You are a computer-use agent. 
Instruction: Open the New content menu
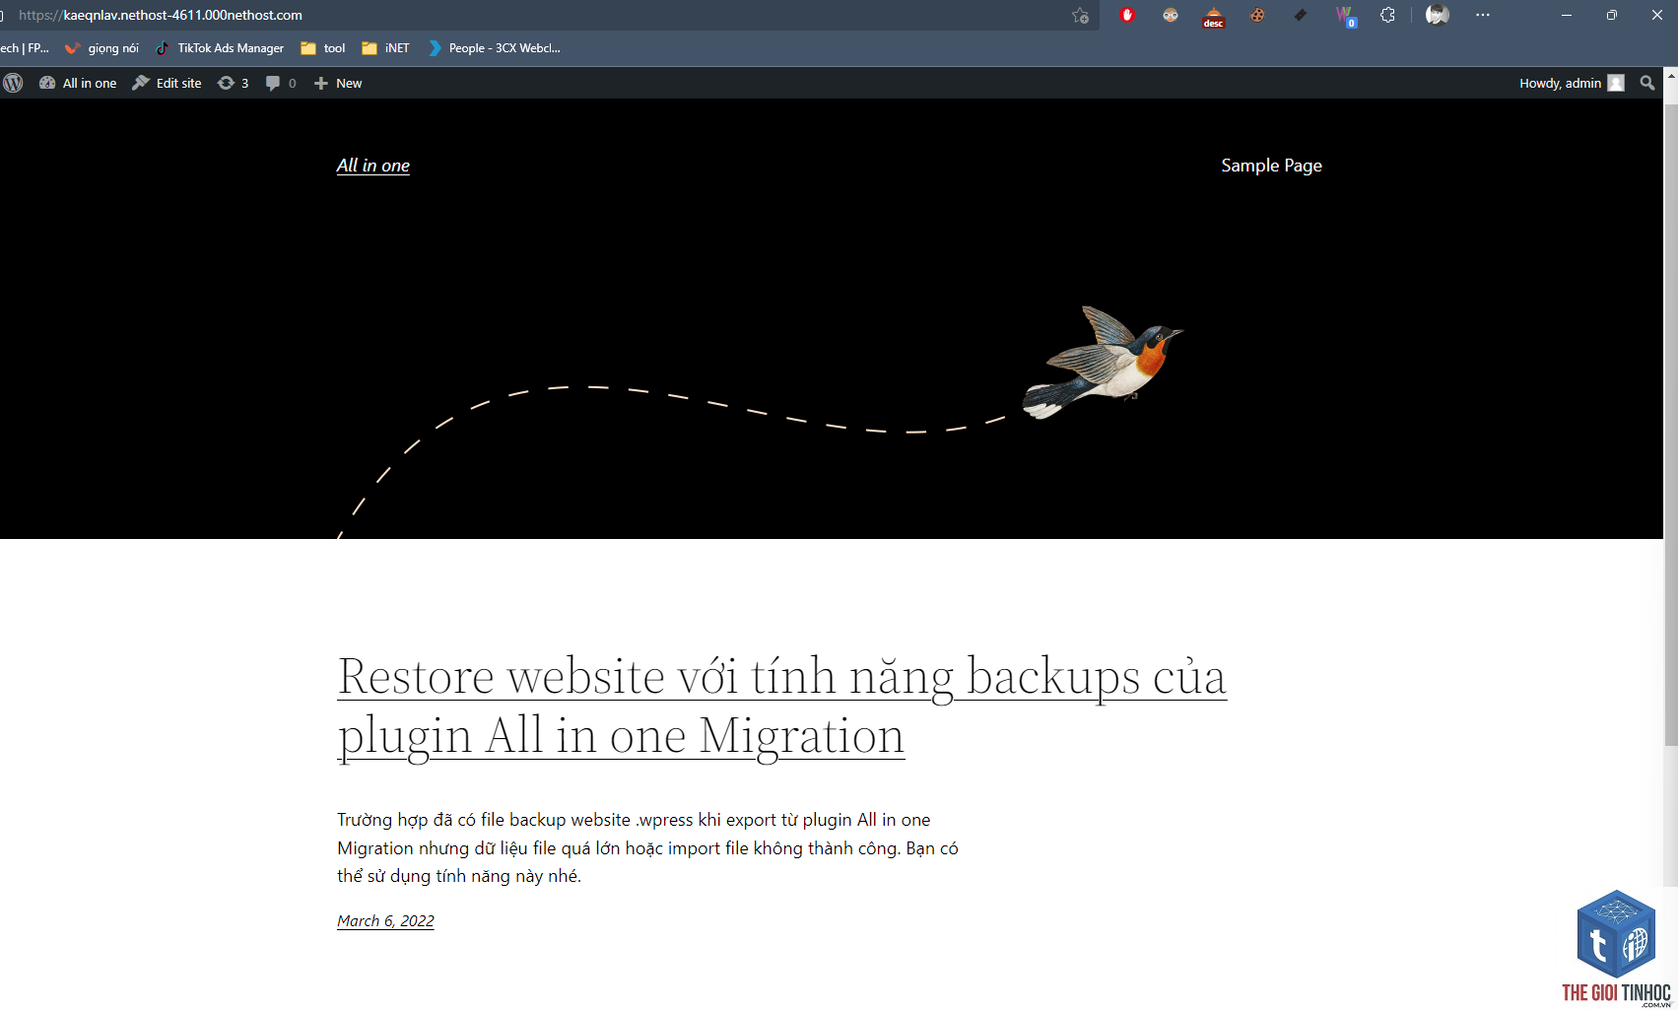338,83
